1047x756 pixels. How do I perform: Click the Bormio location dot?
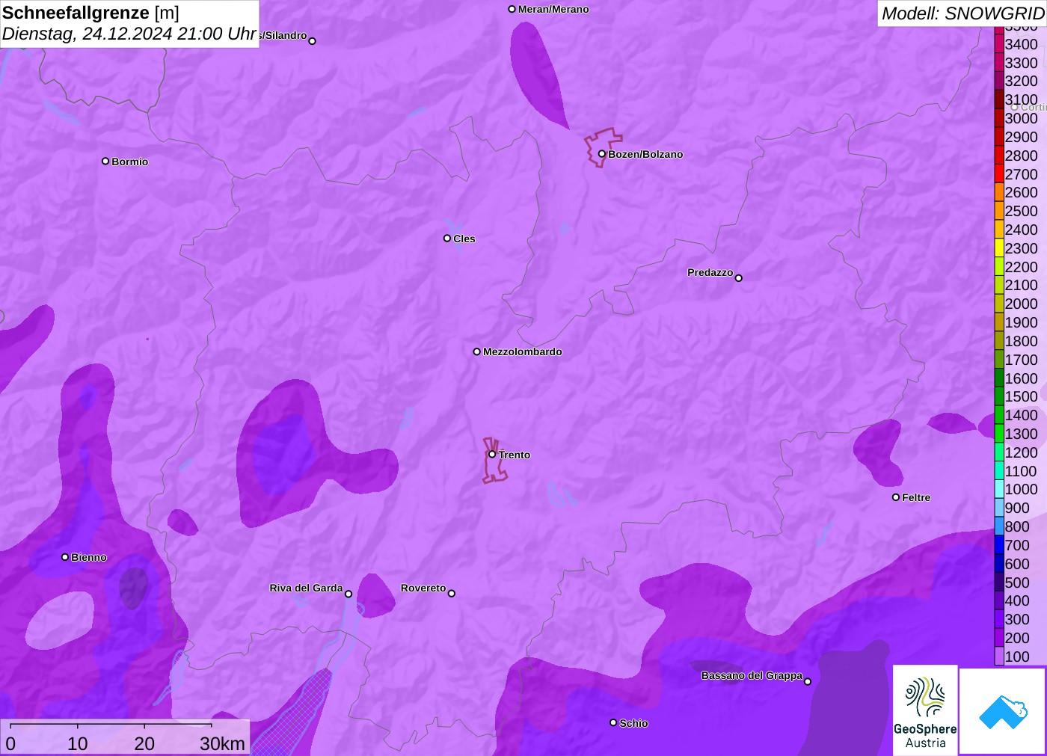coord(105,162)
